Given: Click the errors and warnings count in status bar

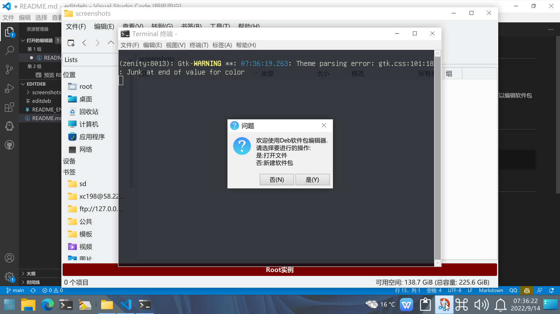Looking at the screenshot, I should pos(53,290).
